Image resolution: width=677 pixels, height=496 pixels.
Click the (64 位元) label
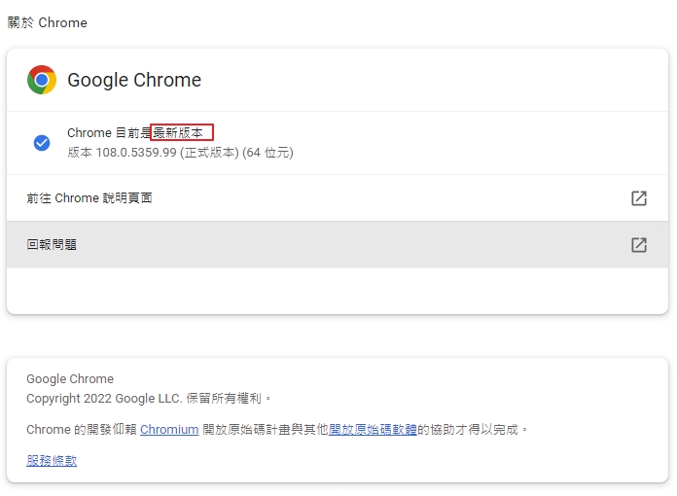(x=267, y=153)
